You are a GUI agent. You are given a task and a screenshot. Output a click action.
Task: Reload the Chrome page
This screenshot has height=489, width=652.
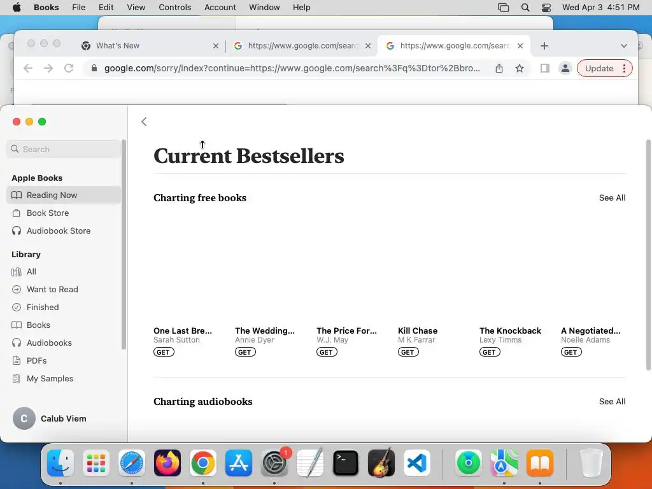pyautogui.click(x=69, y=68)
